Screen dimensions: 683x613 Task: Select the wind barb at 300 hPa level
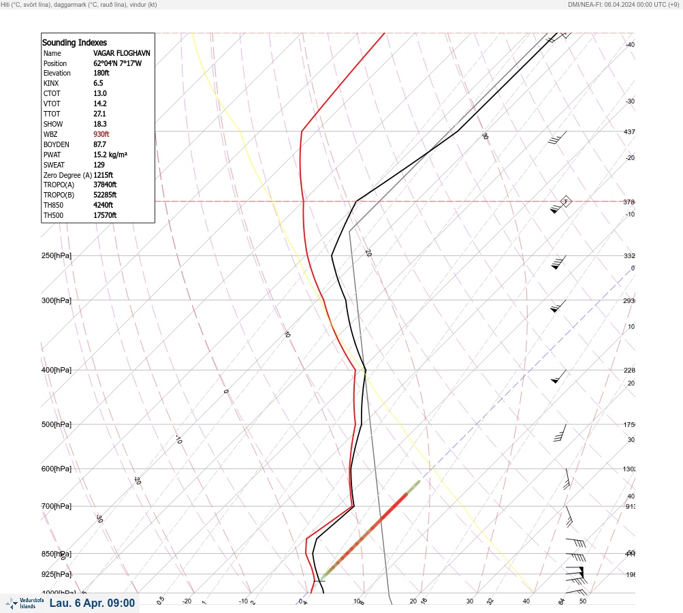558,306
